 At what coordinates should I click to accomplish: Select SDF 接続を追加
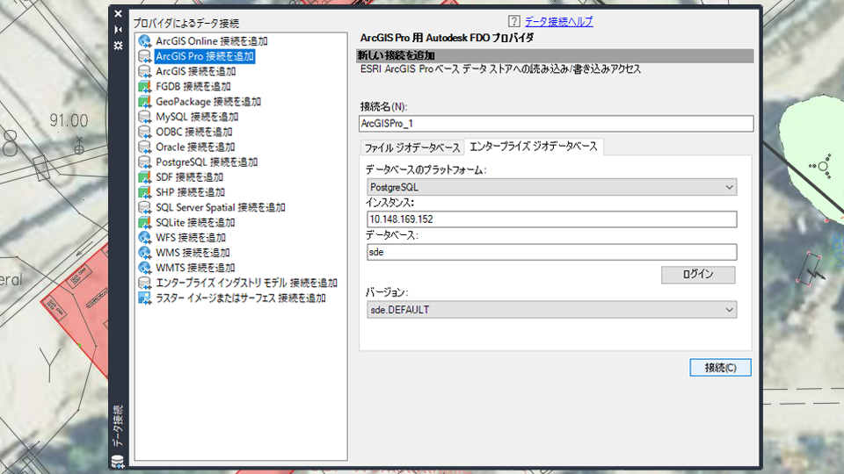click(189, 176)
